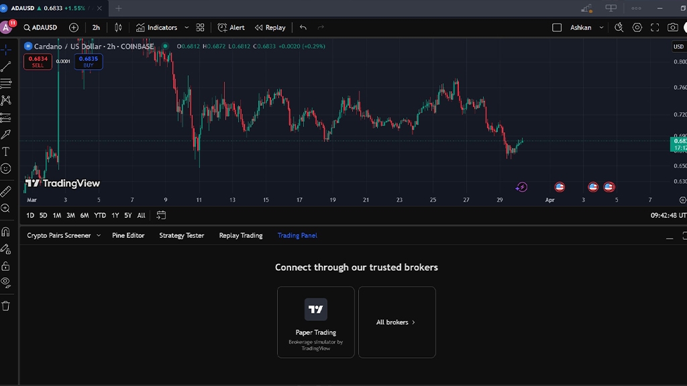Choose the Paper Trading broker card
Screen dimensions: 687x386
315,322
